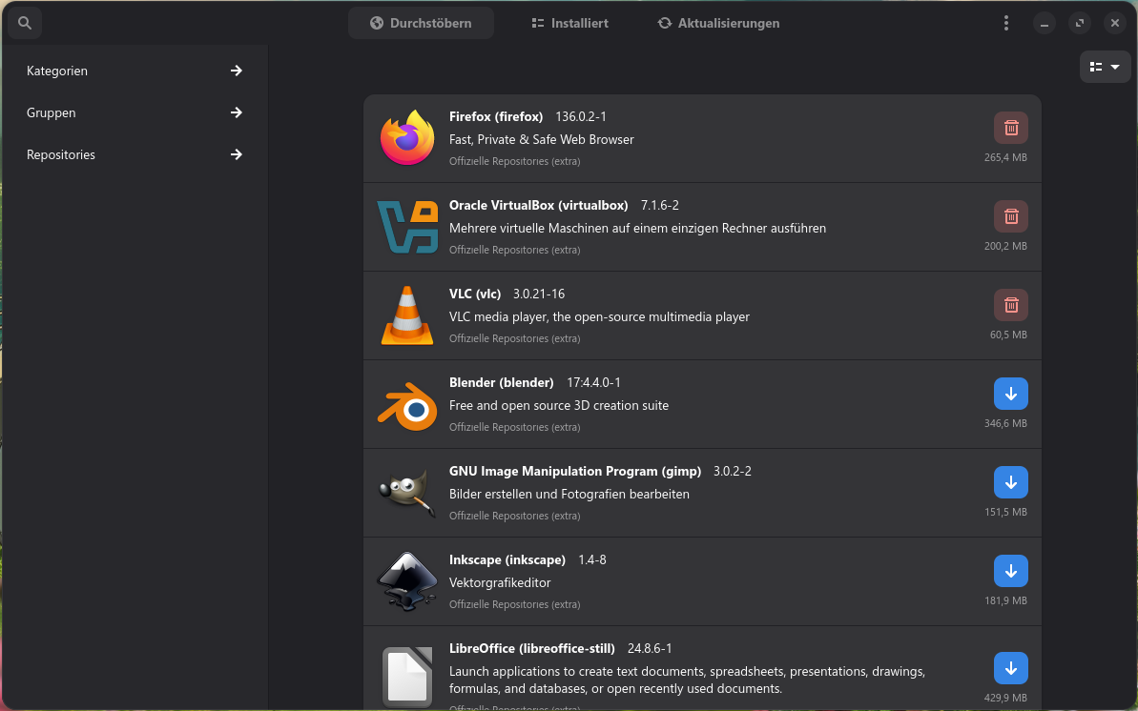Click the Inkscape app icon
The height and width of the screenshot is (711, 1138).
click(x=407, y=581)
